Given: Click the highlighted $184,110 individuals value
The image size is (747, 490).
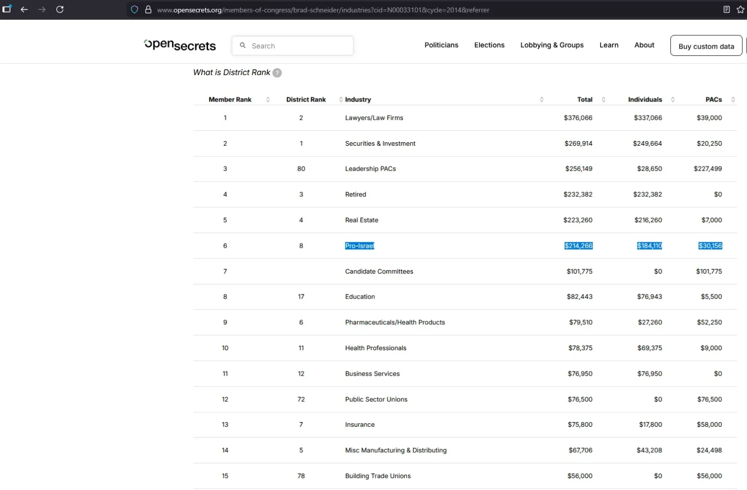Looking at the screenshot, I should (x=649, y=246).
